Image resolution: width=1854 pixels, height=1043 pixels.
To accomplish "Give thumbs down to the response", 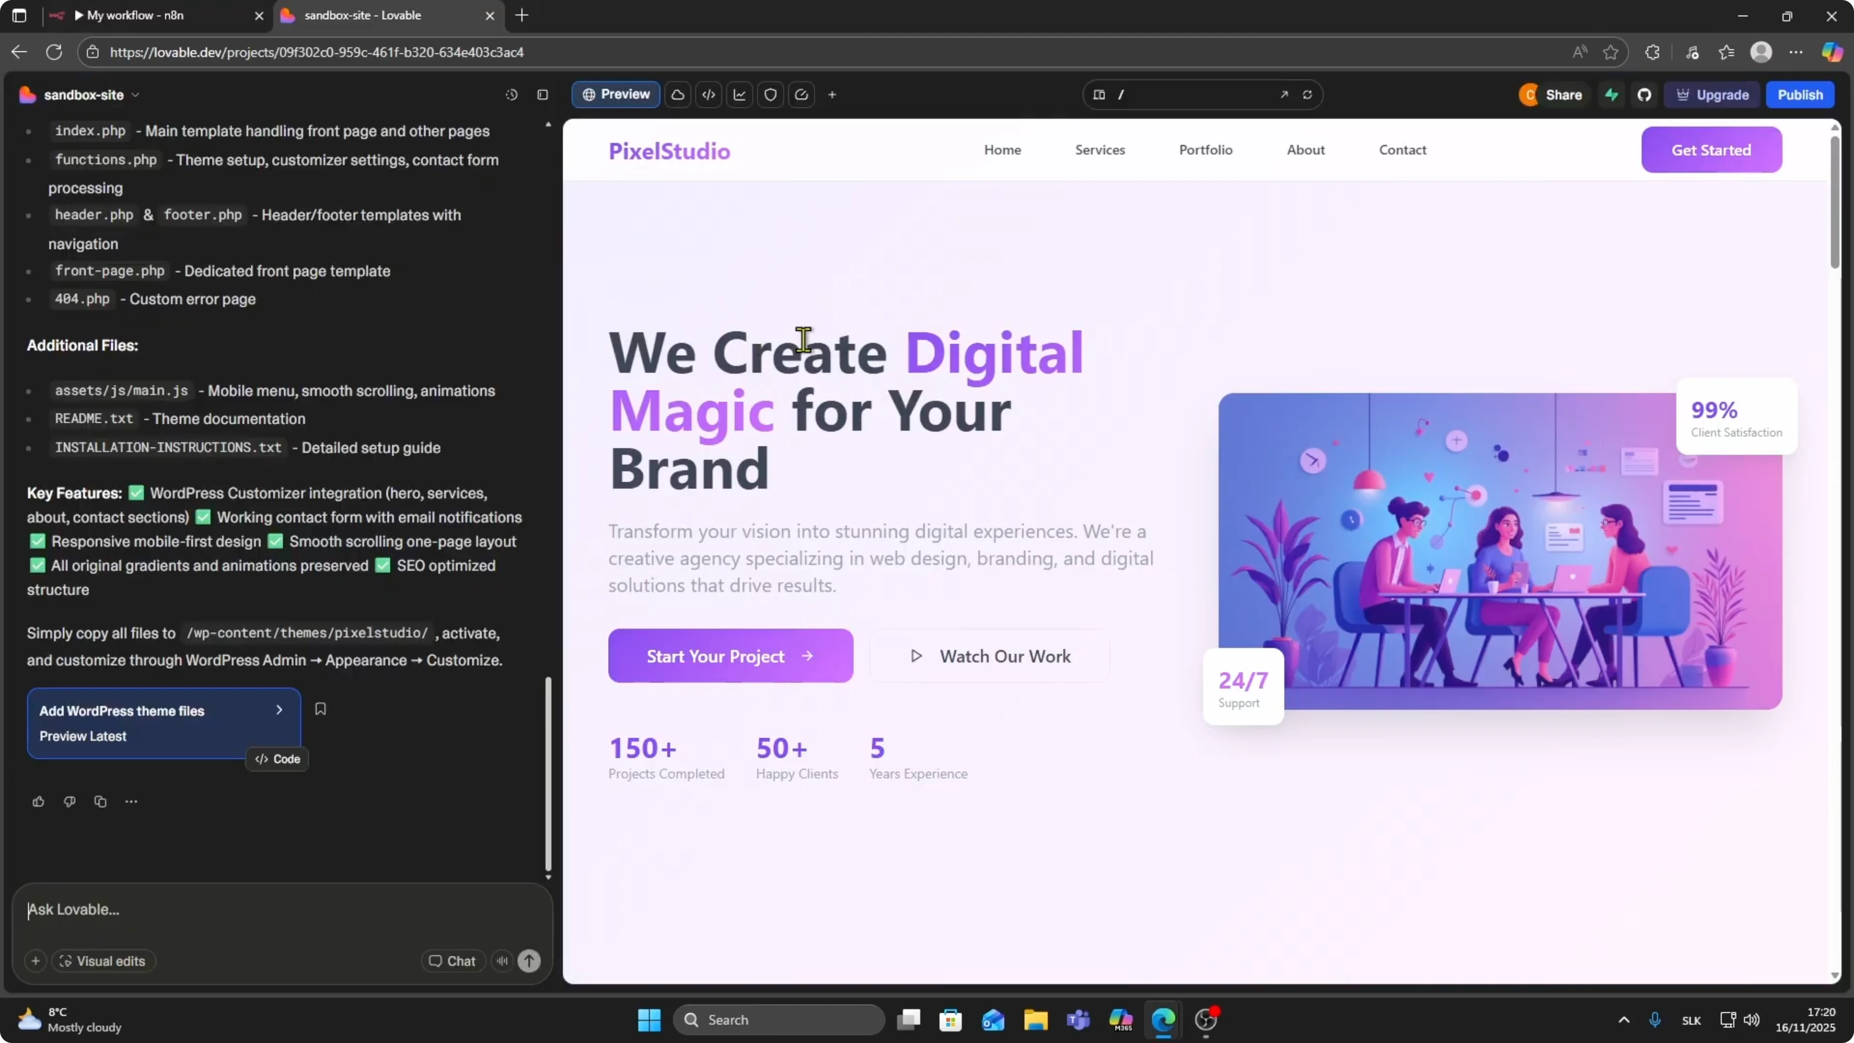I will pyautogui.click(x=69, y=801).
